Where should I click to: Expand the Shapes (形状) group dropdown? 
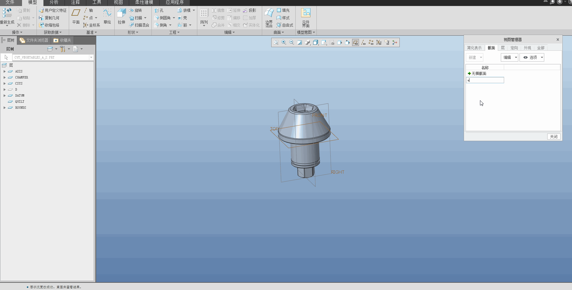(133, 32)
